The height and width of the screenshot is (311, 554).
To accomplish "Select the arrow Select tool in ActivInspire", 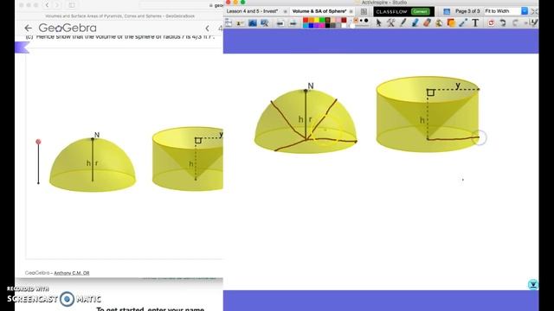I will click(x=378, y=23).
